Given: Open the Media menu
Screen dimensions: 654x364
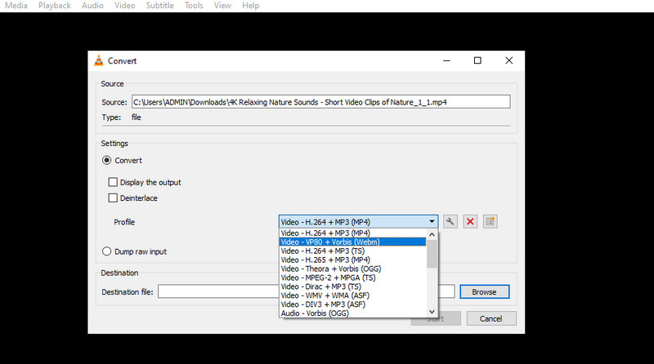Looking at the screenshot, I should (x=15, y=6).
